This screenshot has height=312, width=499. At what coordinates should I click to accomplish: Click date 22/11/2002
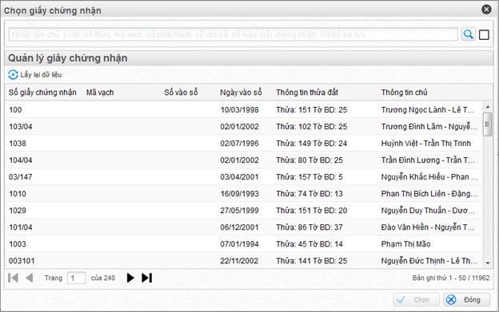pos(240,261)
